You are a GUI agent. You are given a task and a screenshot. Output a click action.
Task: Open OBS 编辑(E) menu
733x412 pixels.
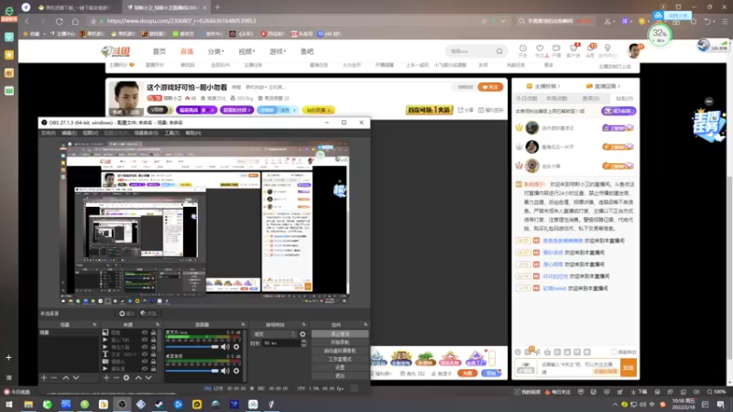[70, 133]
